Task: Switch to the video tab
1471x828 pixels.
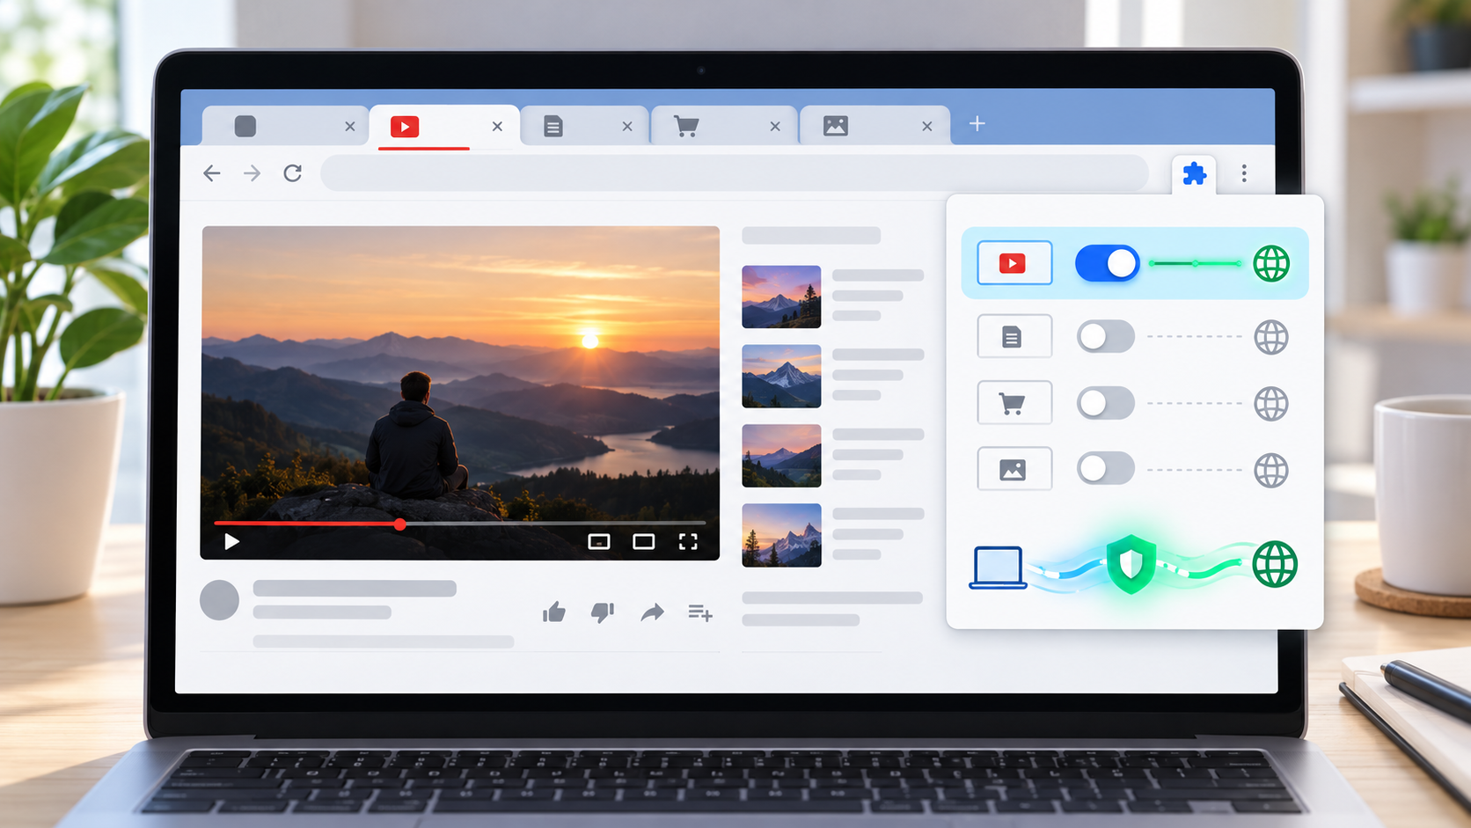Action: click(x=443, y=127)
